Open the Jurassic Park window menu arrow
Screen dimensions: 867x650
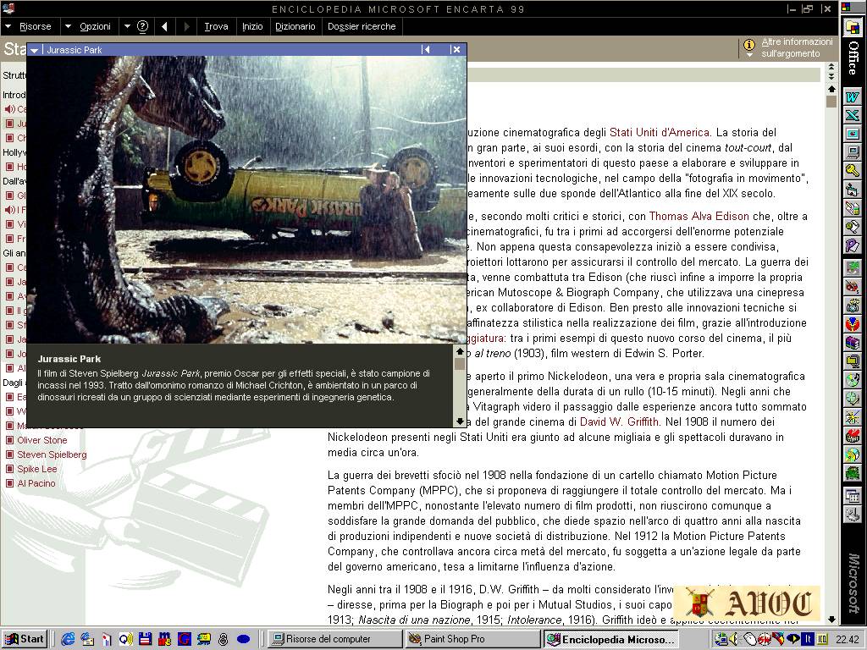34,50
